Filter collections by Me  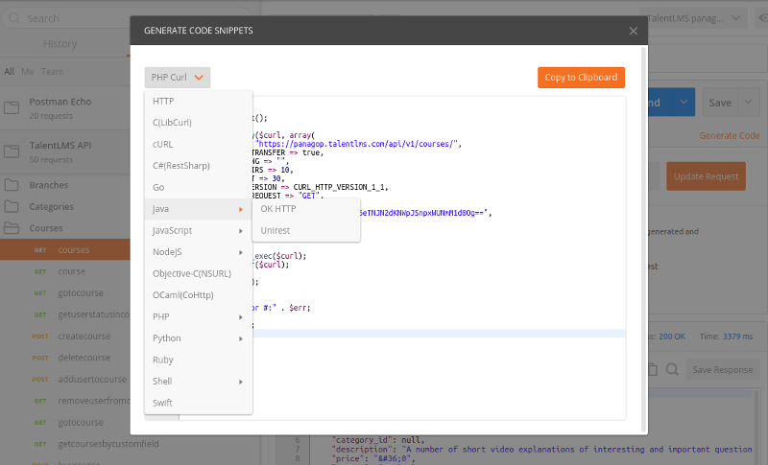pyautogui.click(x=28, y=71)
